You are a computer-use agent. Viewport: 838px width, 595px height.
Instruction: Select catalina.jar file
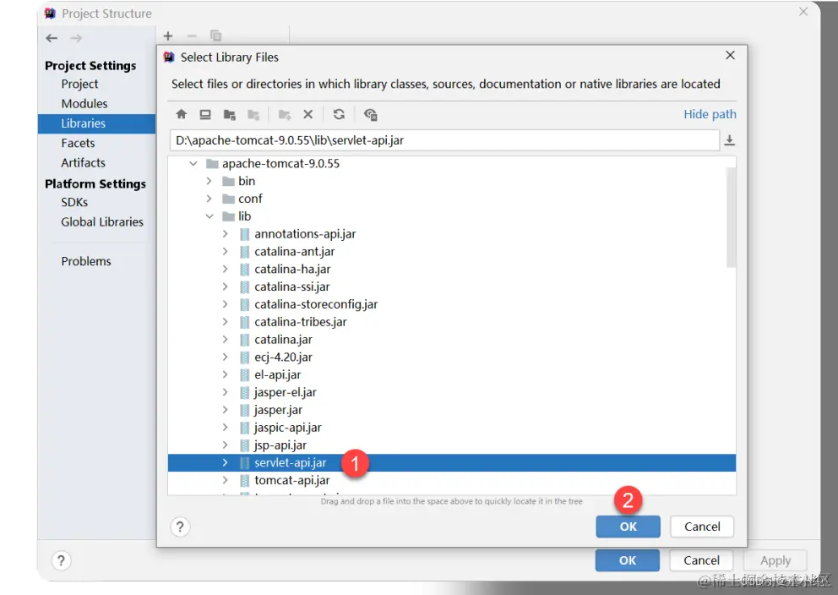tap(283, 340)
